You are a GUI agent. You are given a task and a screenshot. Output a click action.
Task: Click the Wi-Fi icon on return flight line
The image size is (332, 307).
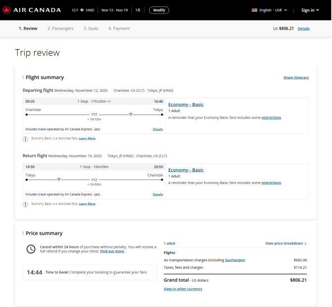tap(59, 180)
